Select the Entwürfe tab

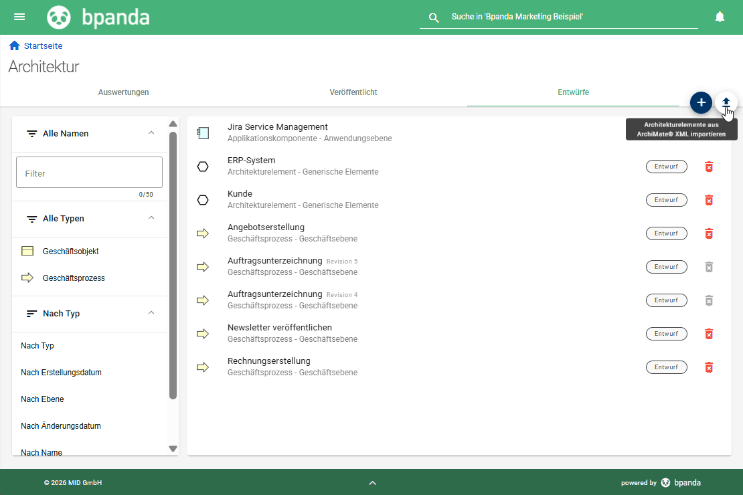tap(573, 92)
